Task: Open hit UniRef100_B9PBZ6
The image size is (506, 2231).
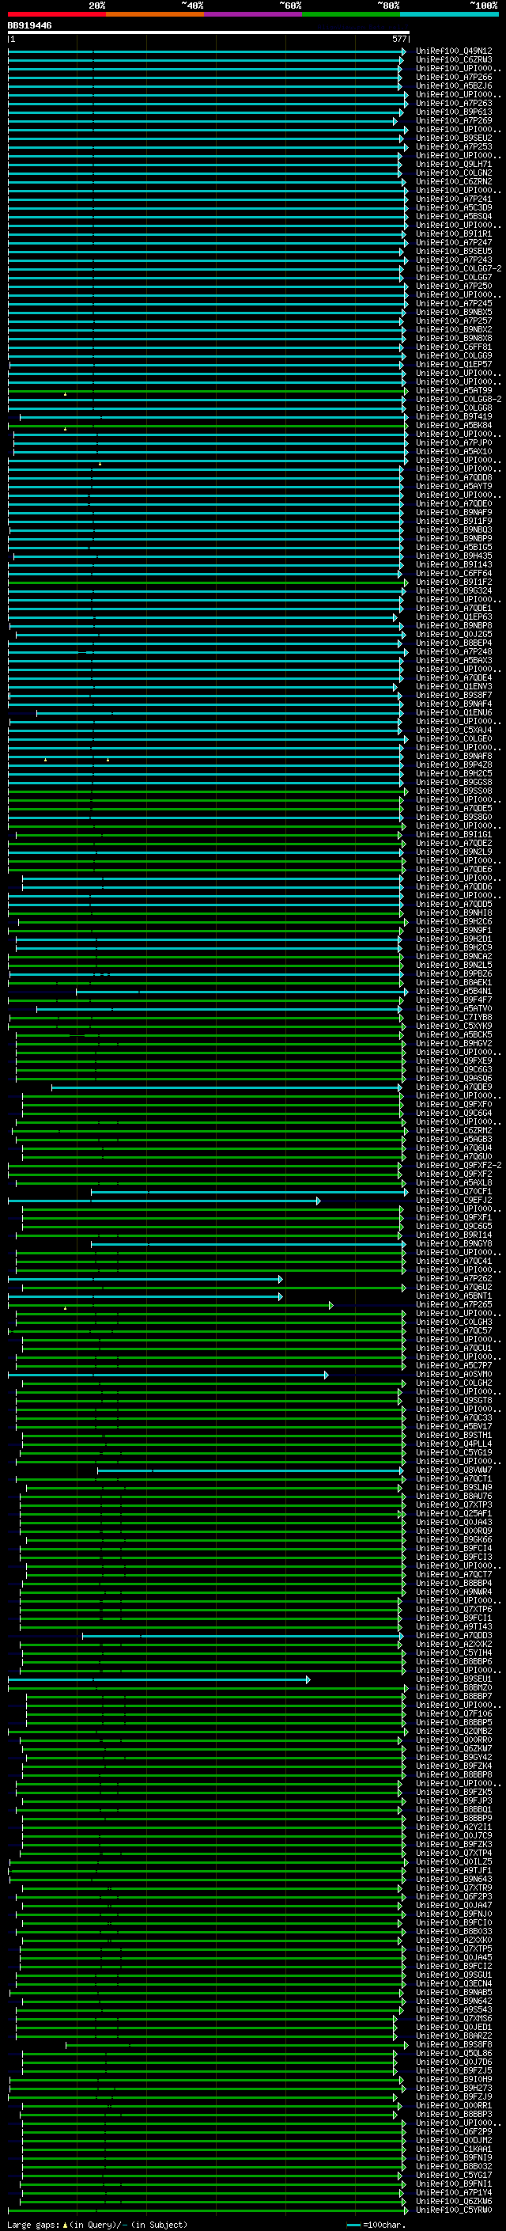Action: [453, 974]
